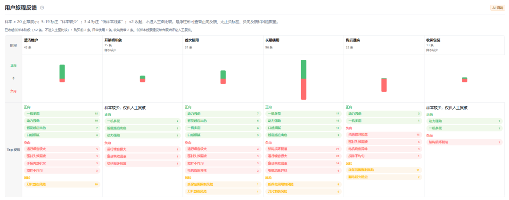Click 密封失效漏液 tag in 开箱初印象 column
The image size is (509, 200).
[x=142, y=156]
